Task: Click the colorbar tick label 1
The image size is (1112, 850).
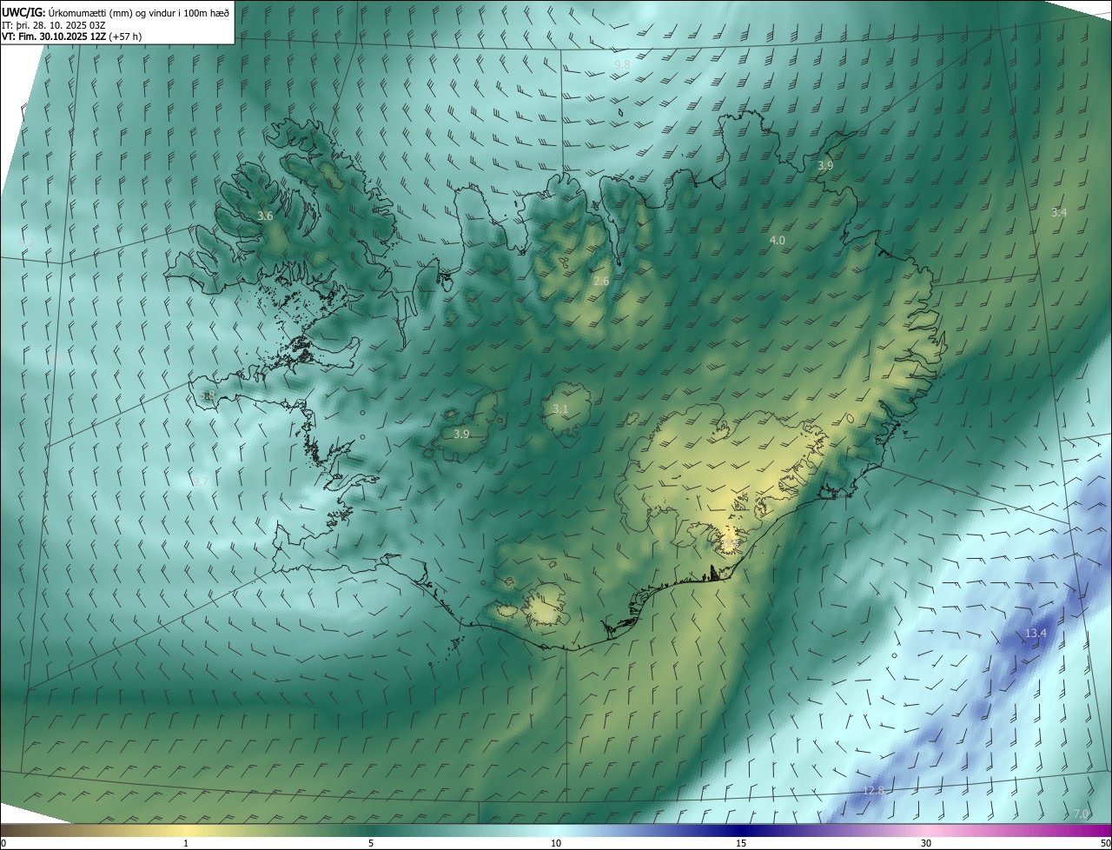Action: (x=186, y=843)
